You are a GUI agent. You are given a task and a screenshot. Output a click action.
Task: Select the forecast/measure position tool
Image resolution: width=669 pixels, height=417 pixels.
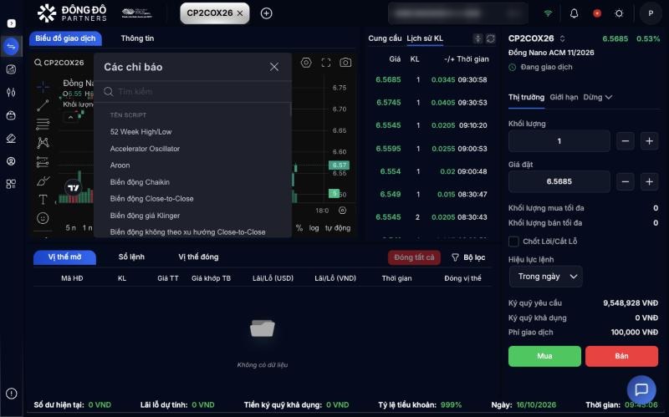43,162
